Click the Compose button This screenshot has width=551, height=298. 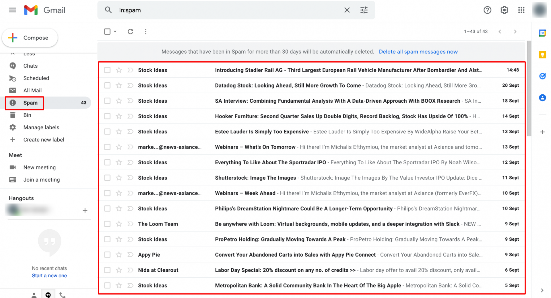coord(30,38)
